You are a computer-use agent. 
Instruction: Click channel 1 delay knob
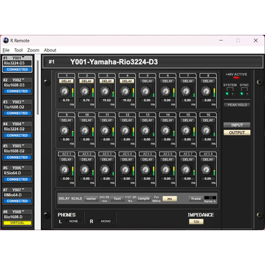pyautogui.click(x=64, y=91)
